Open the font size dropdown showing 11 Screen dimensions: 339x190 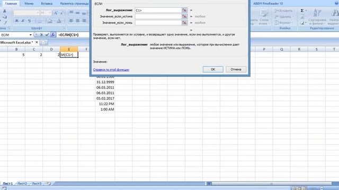point(49,13)
